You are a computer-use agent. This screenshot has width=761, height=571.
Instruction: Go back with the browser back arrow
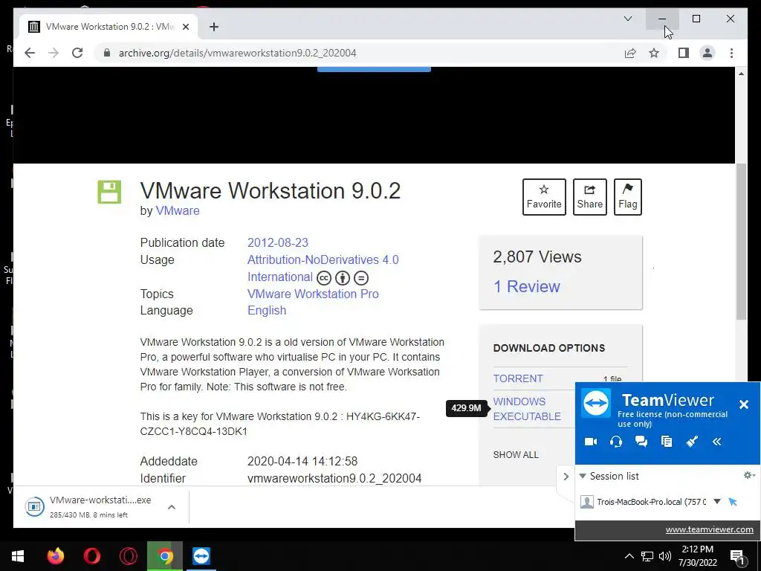tap(30, 53)
